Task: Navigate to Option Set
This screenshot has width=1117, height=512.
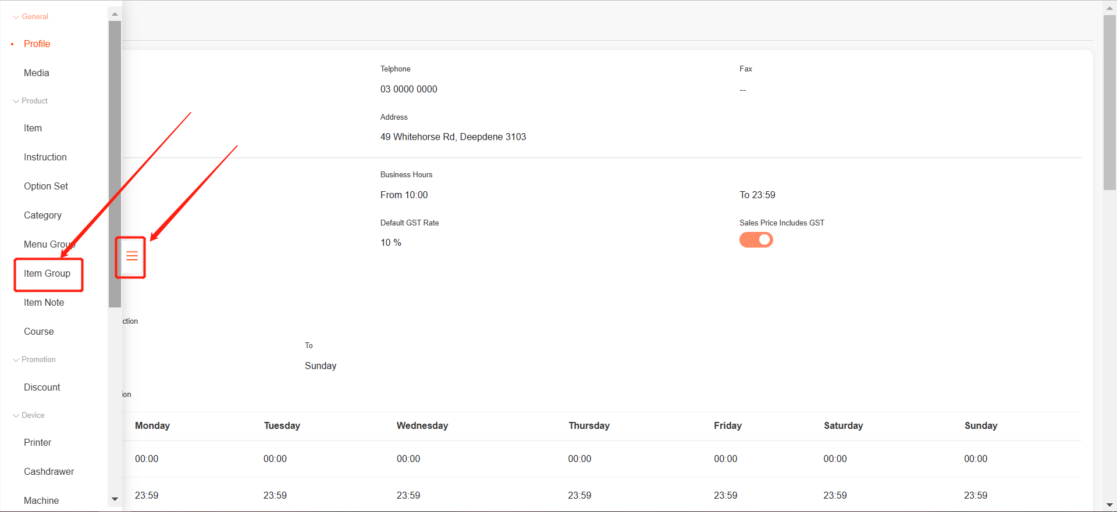Action: 46,187
